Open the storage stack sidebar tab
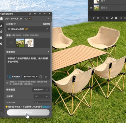 (1, 32)
